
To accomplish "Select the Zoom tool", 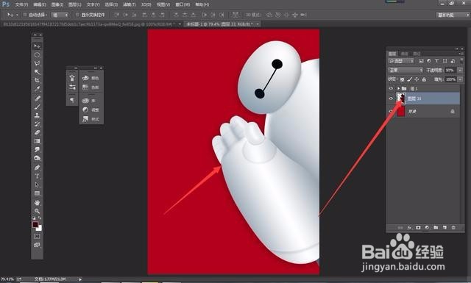I will (x=37, y=211).
